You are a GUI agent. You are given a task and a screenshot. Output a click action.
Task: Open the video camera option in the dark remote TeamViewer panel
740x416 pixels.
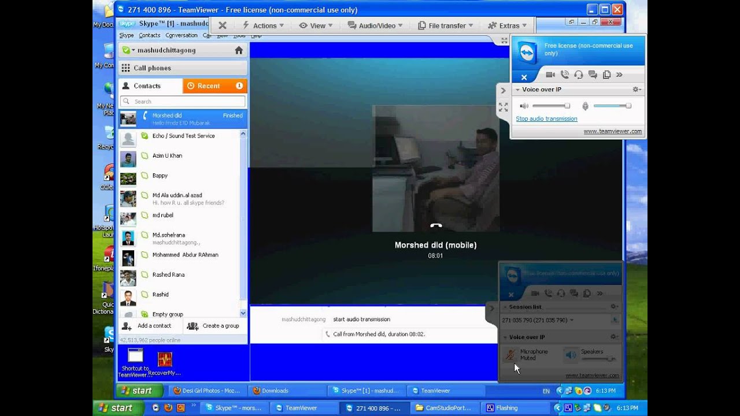click(535, 294)
